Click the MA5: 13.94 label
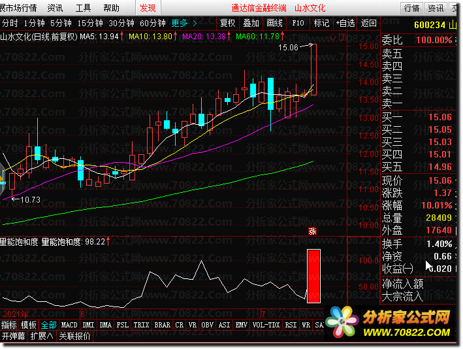463x349 pixels. pyautogui.click(x=99, y=37)
